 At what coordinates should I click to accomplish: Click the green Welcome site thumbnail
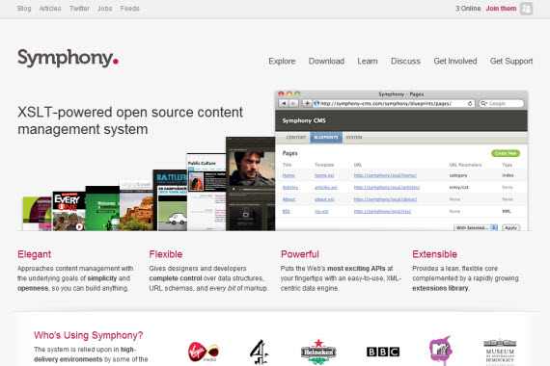click(102, 208)
